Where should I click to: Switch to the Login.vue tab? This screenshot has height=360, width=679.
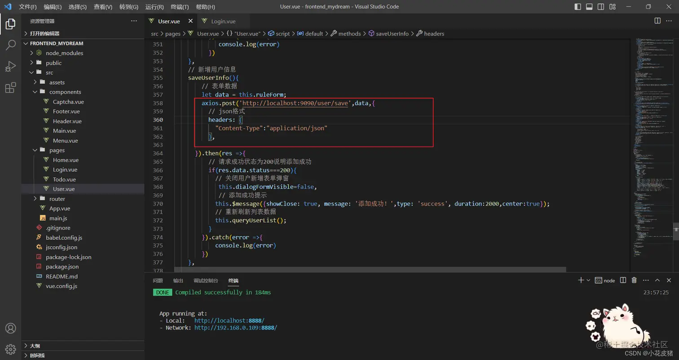click(223, 21)
